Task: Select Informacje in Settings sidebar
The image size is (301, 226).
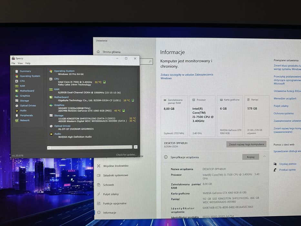Action: tap(110, 212)
